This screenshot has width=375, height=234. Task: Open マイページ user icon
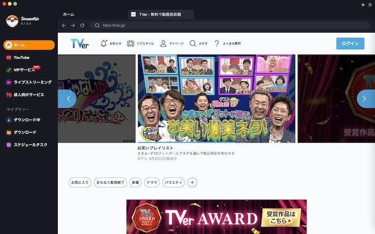click(x=163, y=43)
